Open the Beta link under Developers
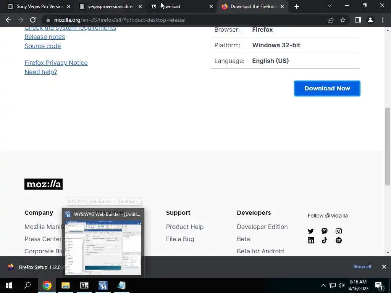391x293 pixels. click(243, 239)
